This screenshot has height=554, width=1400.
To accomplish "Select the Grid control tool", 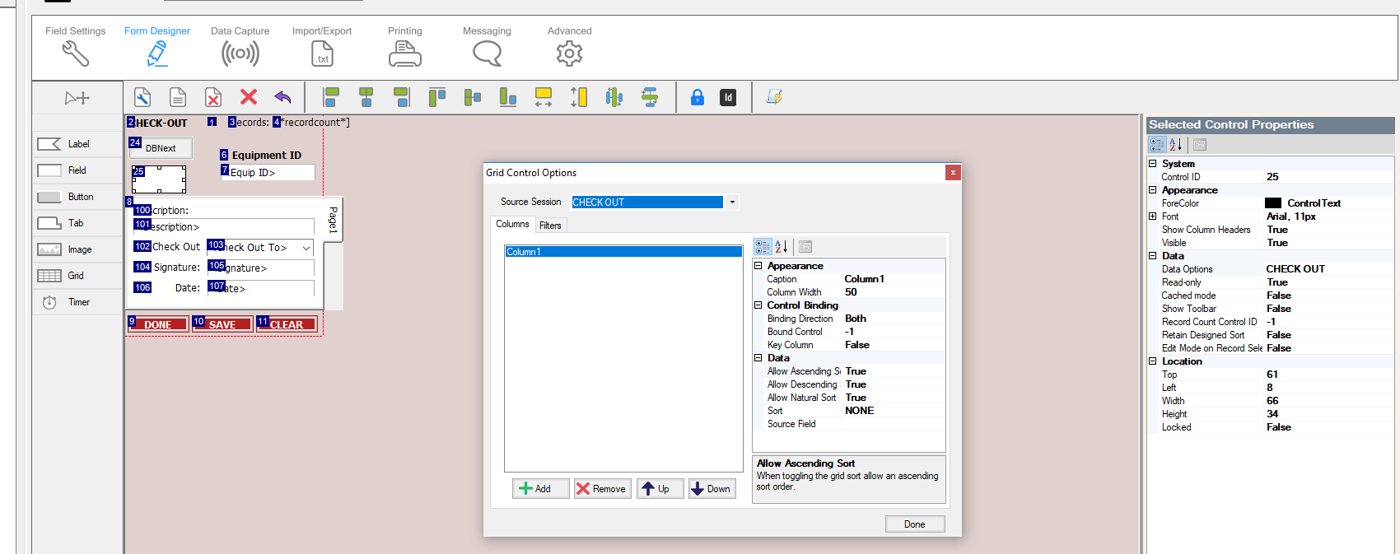I will pyautogui.click(x=77, y=276).
